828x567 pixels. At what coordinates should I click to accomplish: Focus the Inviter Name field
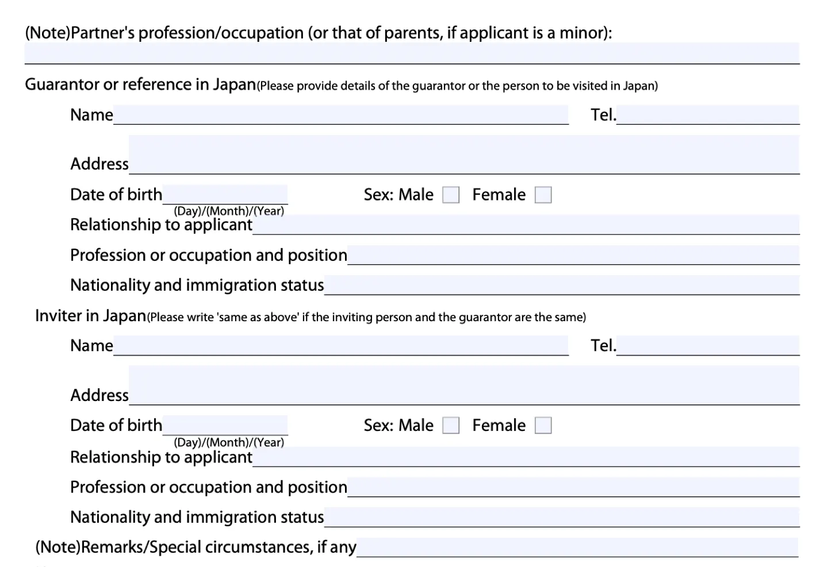pyautogui.click(x=341, y=345)
